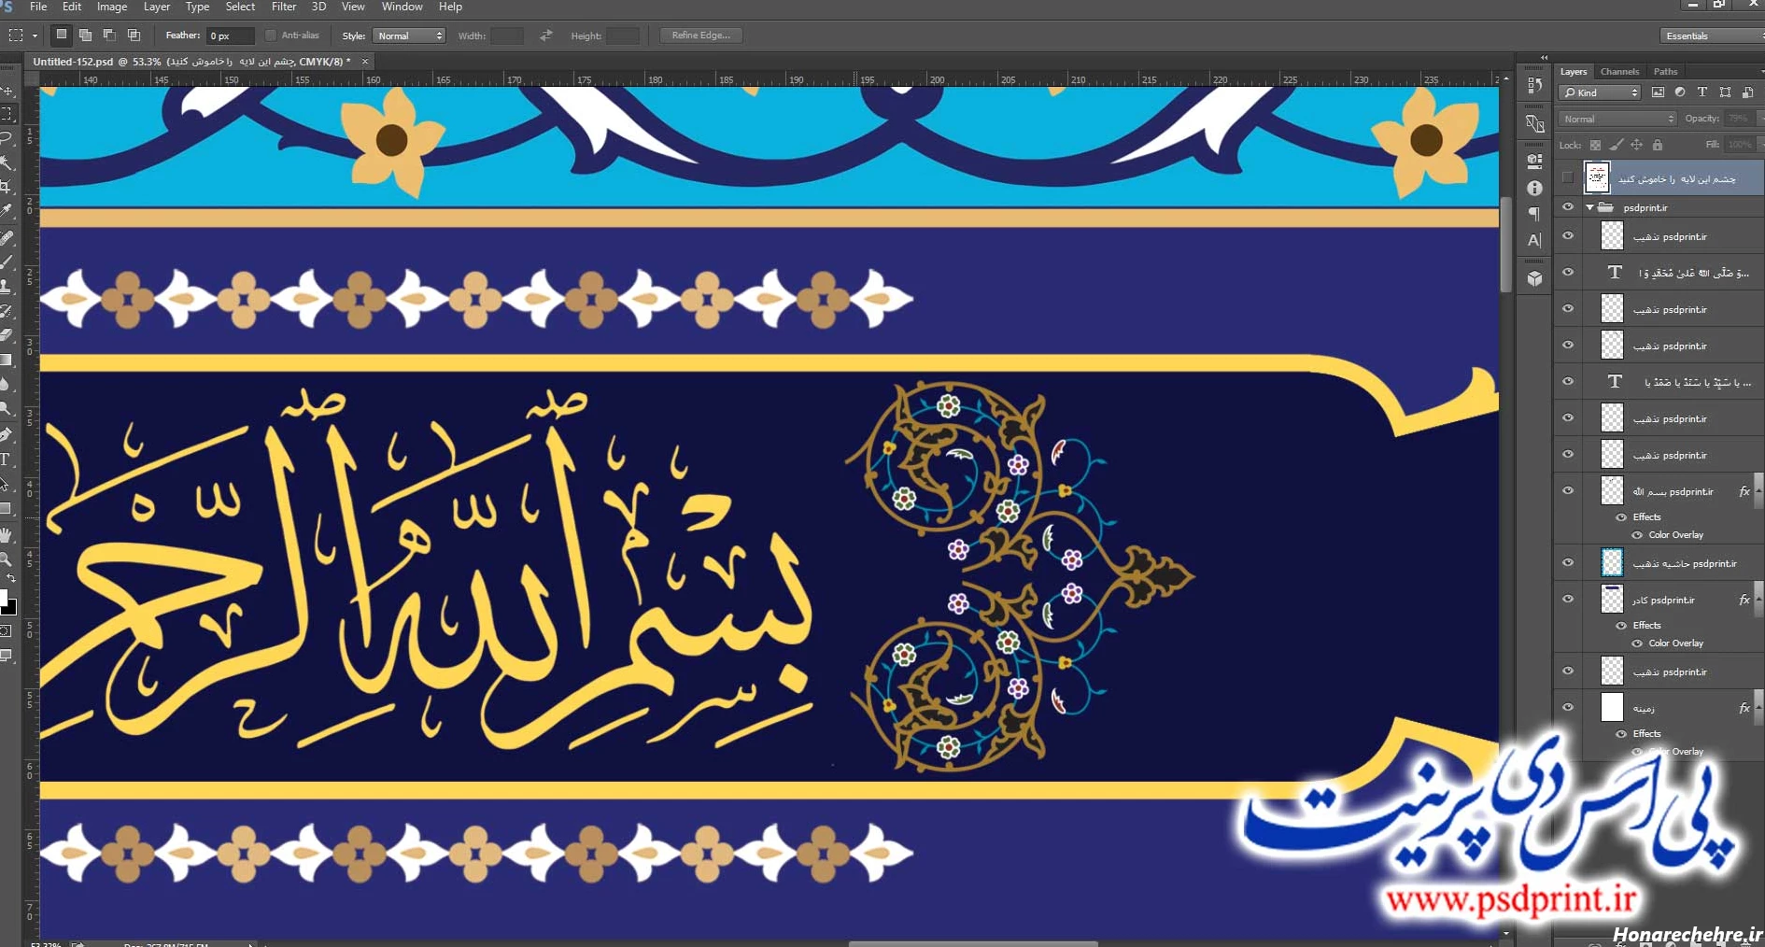This screenshot has width=1765, height=947.
Task: Collapse the psdprint.ir layer group
Action: 1588,207
